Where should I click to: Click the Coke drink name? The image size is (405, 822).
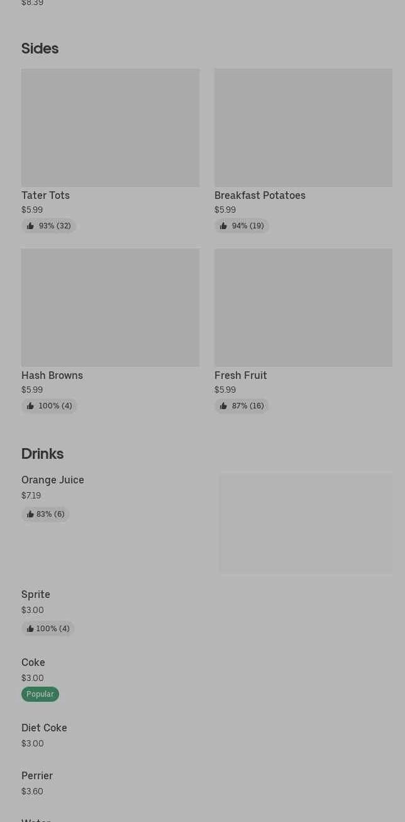(33, 663)
